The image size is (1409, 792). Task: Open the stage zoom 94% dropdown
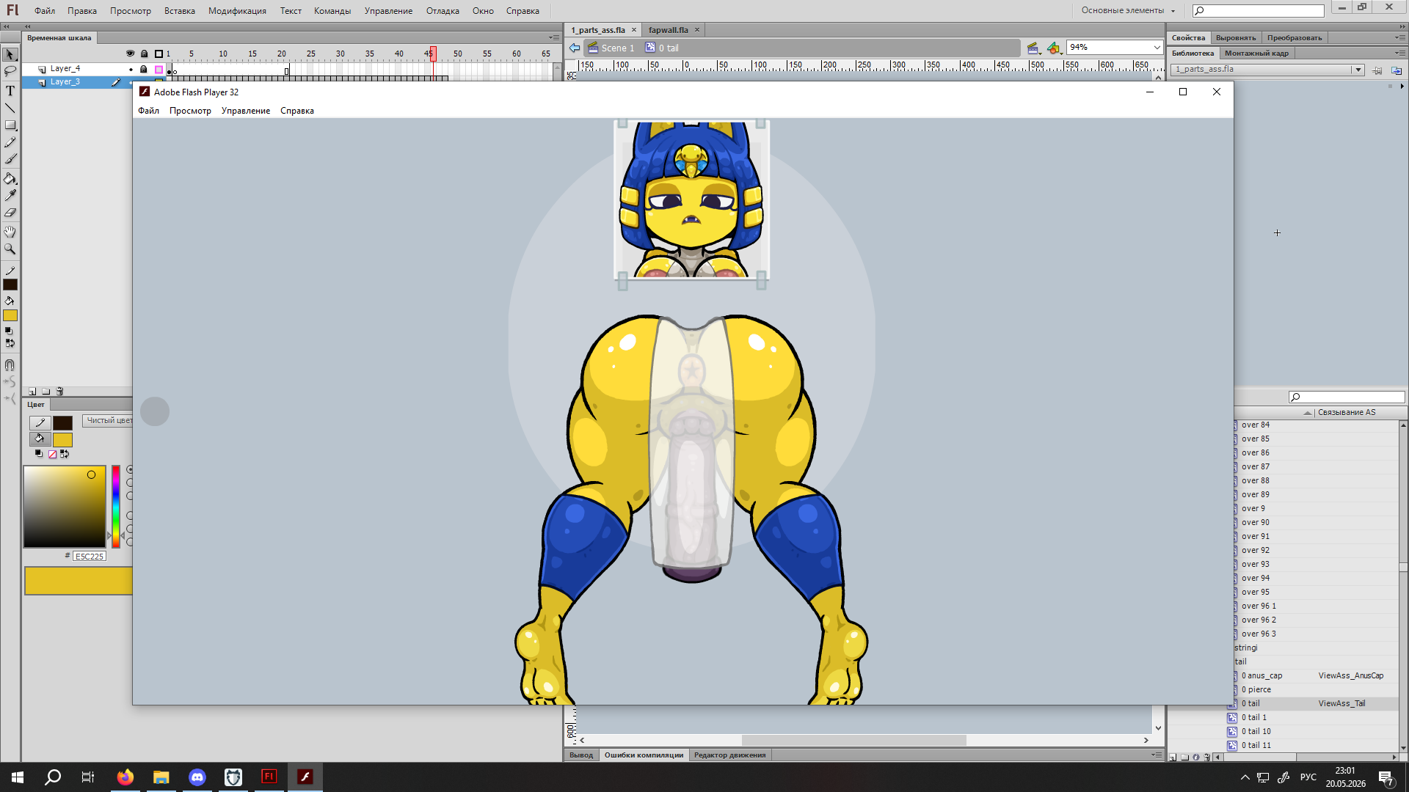point(1157,47)
